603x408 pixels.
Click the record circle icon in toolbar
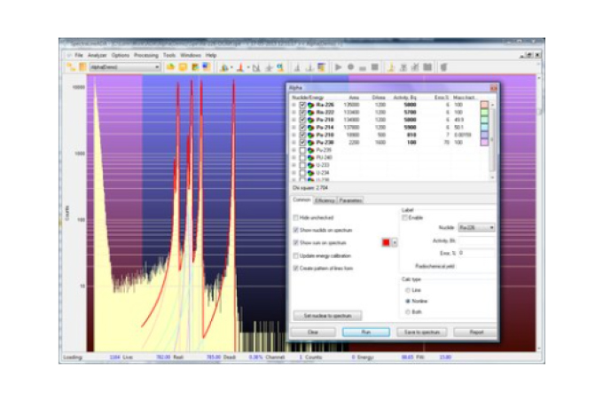(x=350, y=67)
